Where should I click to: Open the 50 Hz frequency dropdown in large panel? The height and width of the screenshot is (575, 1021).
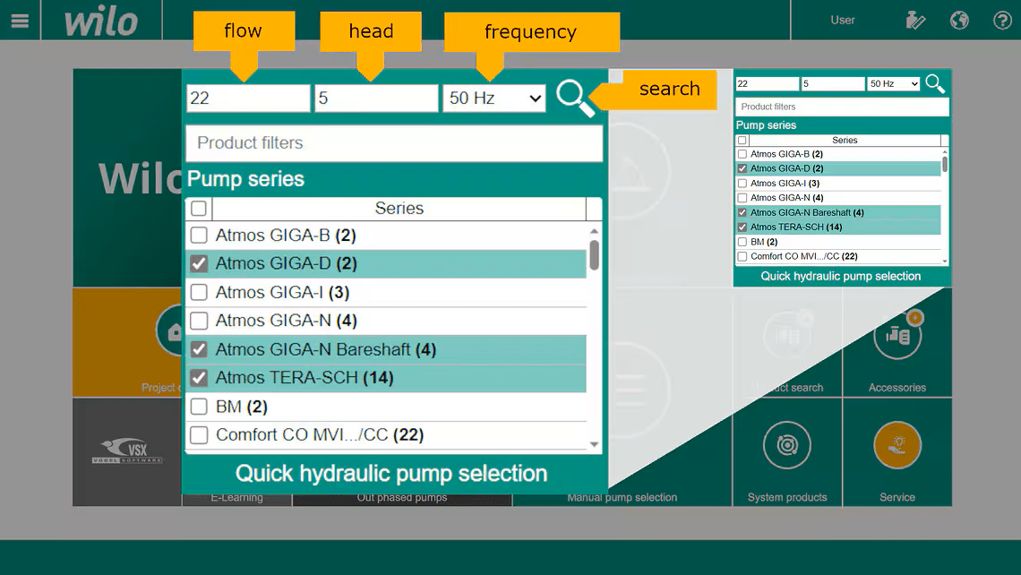pyautogui.click(x=494, y=99)
